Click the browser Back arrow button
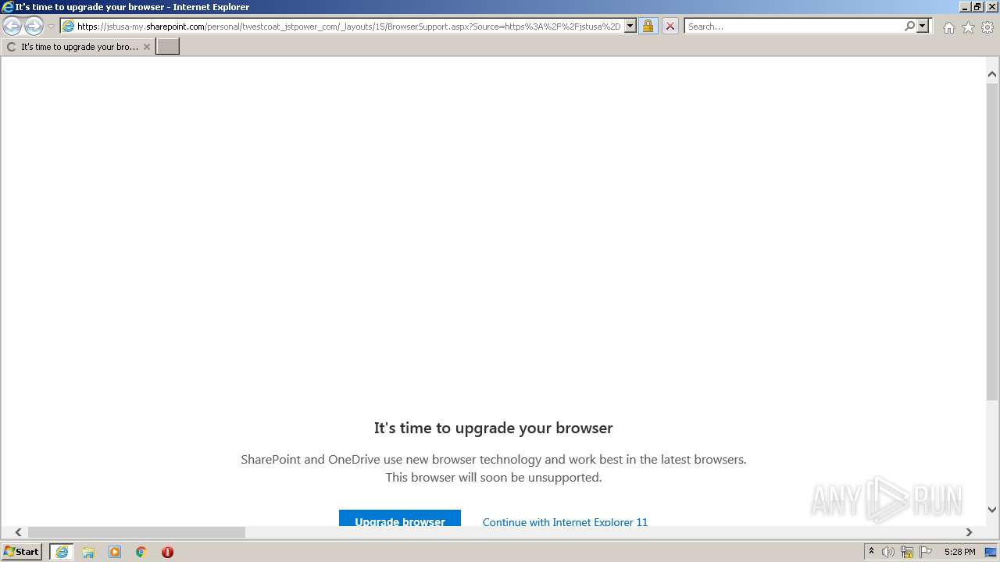This screenshot has height=562, width=1000. point(12,27)
